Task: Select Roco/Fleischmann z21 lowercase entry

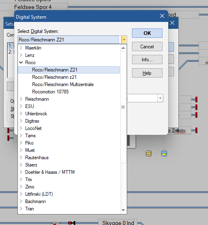Action: (x=54, y=77)
